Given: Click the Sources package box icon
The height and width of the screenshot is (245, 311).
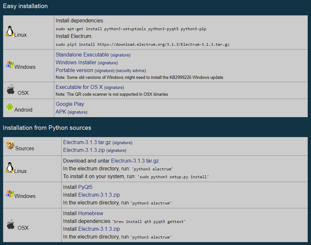Looking at the screenshot, I should (10, 146).
